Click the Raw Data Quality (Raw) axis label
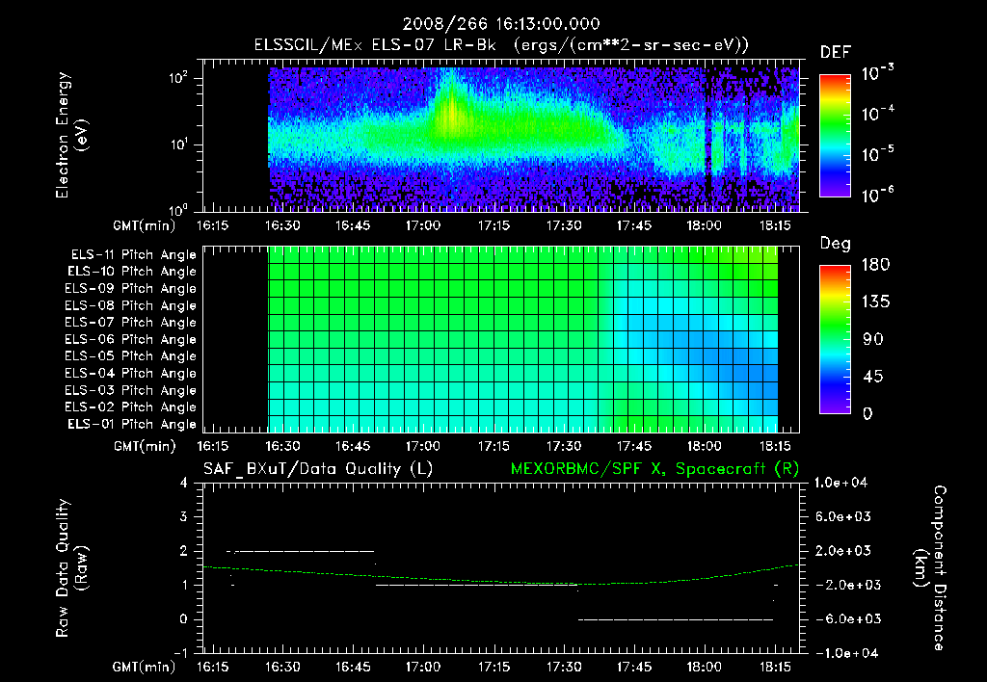 coord(71,568)
